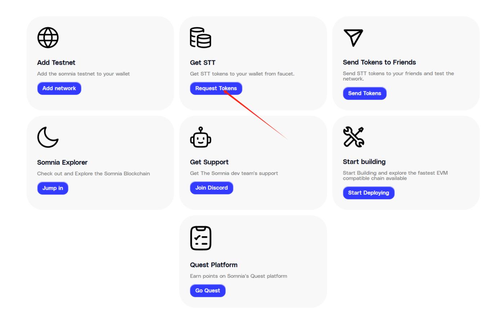The image size is (504, 335).
Task: Click the Get STT card title
Action: 203,63
